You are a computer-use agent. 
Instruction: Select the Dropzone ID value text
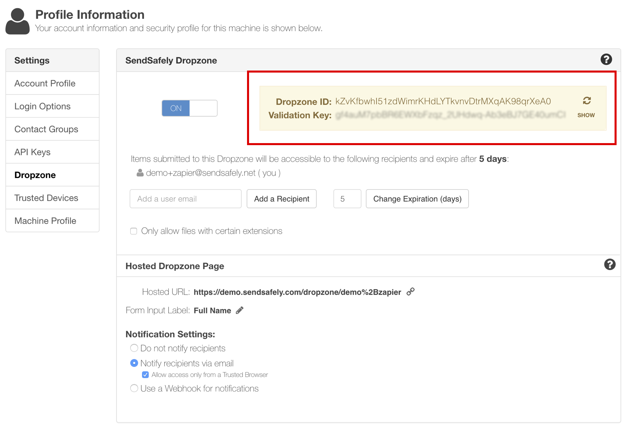pyautogui.click(x=443, y=101)
